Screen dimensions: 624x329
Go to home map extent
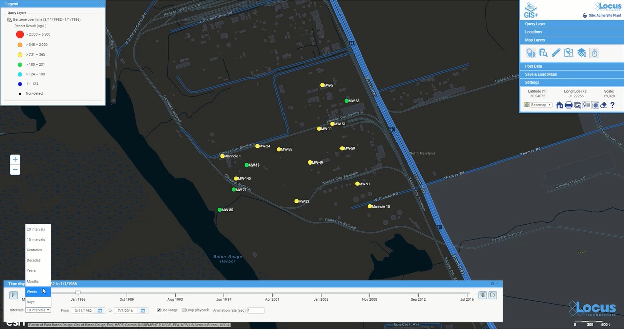point(560,105)
